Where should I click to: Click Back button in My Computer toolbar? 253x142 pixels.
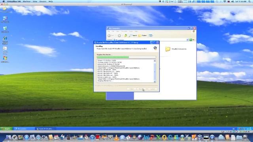click(x=111, y=35)
